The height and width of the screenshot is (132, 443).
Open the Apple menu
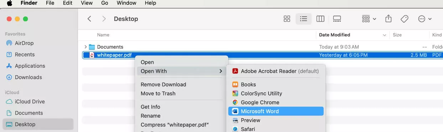(x=10, y=3)
